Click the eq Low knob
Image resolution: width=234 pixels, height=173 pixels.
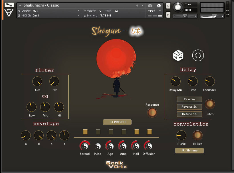(x=31, y=107)
